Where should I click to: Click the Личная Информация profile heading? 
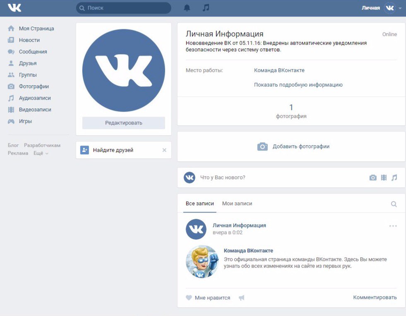point(224,34)
